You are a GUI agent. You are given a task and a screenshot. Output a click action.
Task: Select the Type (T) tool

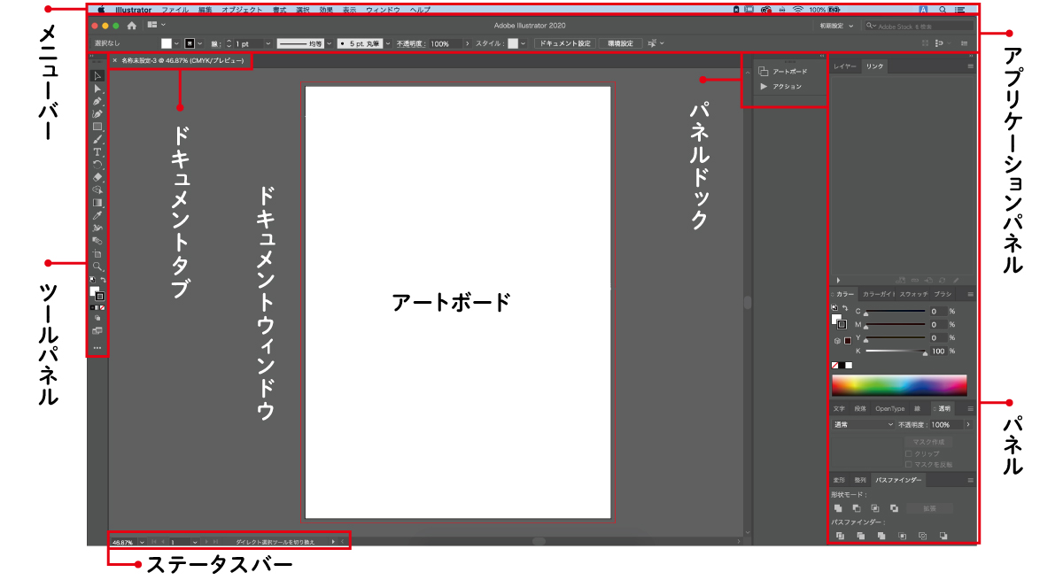(97, 151)
